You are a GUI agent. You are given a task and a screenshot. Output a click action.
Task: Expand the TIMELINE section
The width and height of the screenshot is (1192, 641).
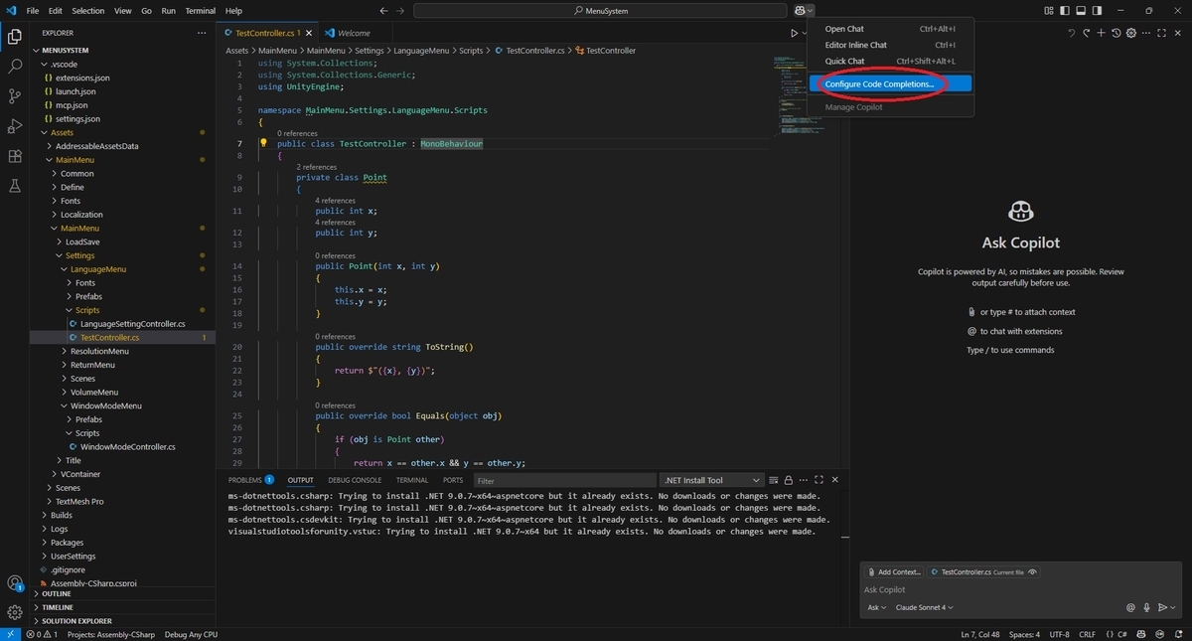[x=124, y=607]
